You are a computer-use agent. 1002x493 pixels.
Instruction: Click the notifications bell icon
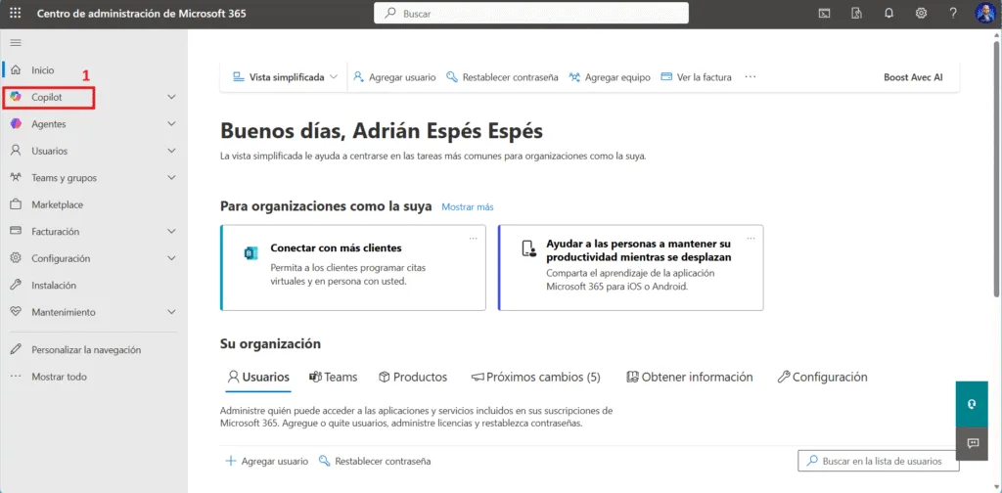888,14
